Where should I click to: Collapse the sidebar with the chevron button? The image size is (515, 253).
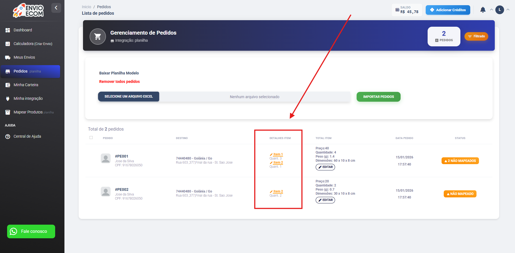click(x=56, y=8)
